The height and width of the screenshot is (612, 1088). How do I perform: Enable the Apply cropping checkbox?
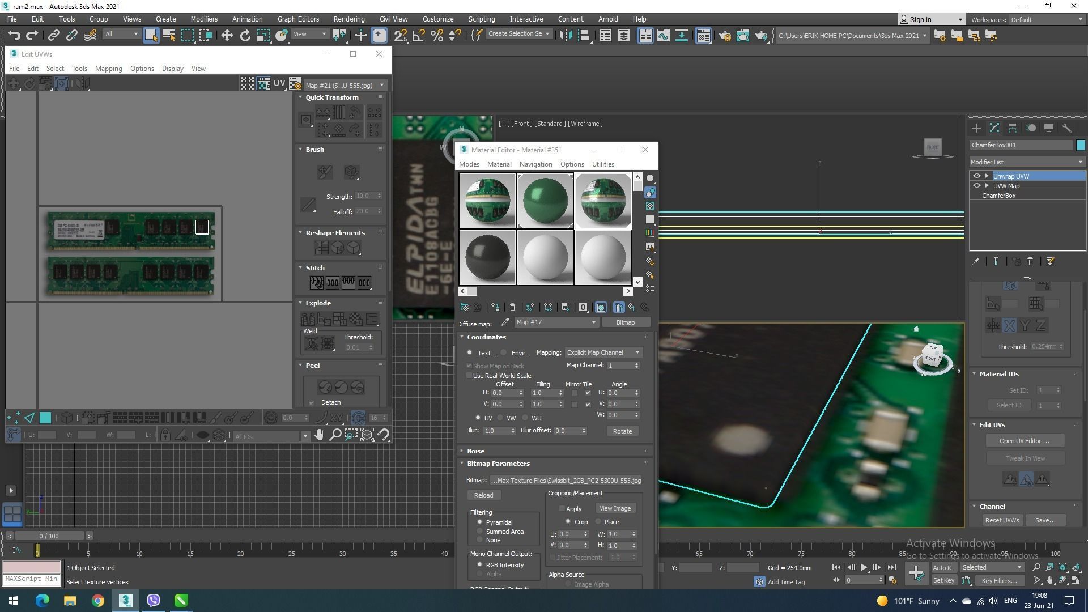[562, 509]
